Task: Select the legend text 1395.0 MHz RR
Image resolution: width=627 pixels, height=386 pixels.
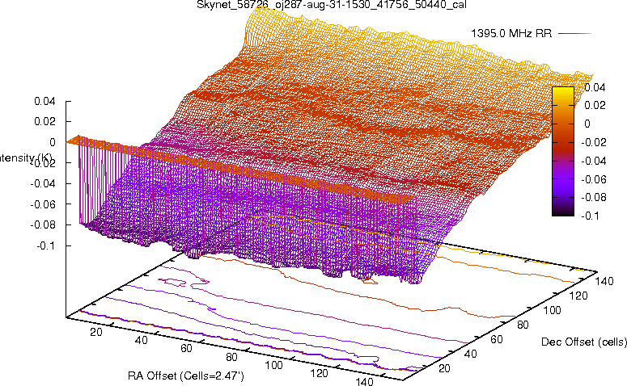Action: click(511, 34)
